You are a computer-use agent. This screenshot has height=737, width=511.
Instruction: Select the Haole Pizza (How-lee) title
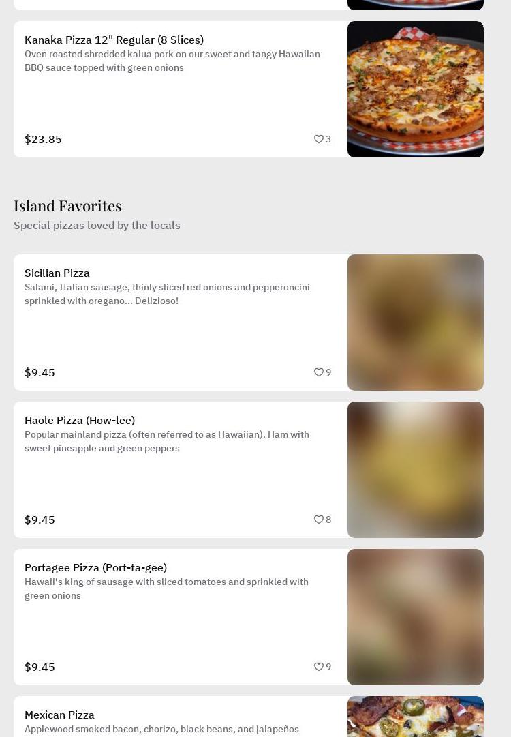[80, 421]
